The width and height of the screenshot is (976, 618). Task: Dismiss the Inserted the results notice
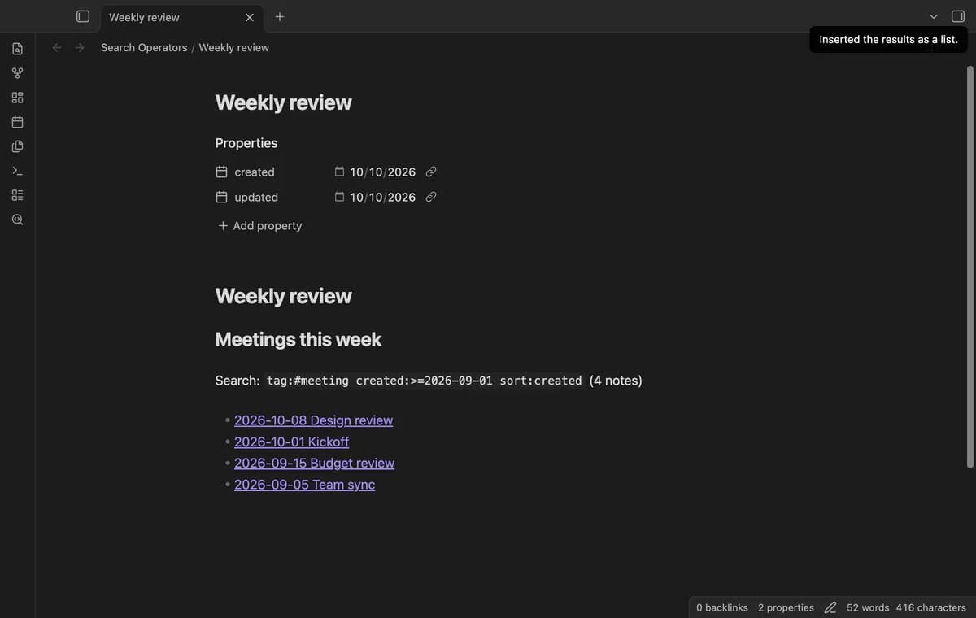(888, 39)
